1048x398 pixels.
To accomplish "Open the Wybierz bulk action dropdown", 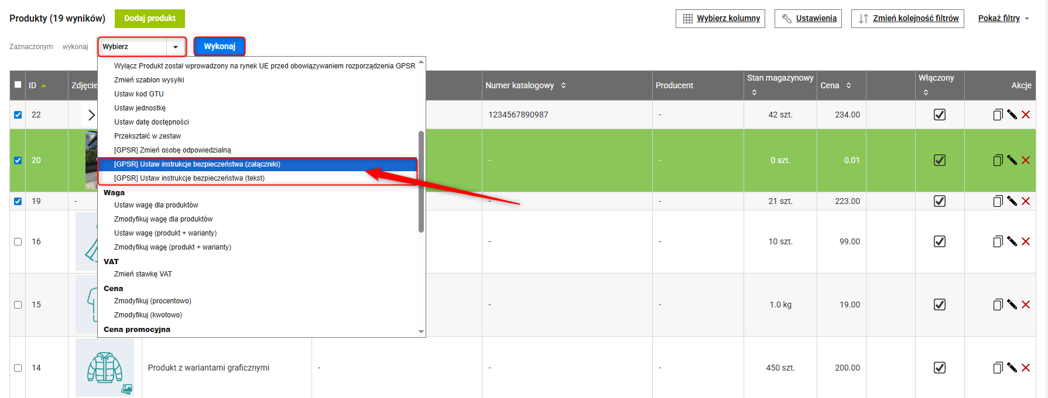I will (141, 47).
